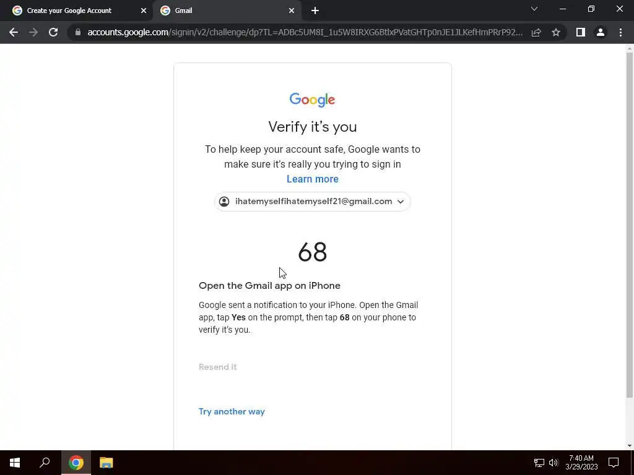Image resolution: width=634 pixels, height=475 pixels.
Task: Open the Chrome side panel
Action: [x=581, y=32]
